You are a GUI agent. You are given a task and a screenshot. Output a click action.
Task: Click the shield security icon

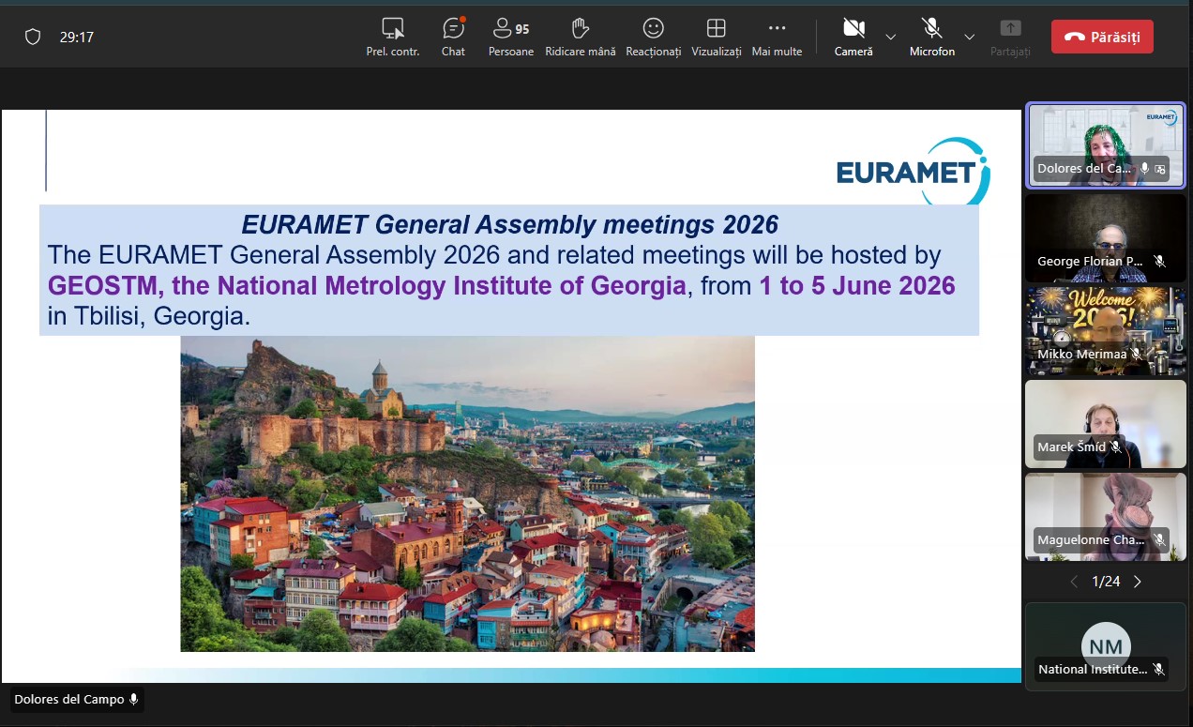(x=33, y=38)
